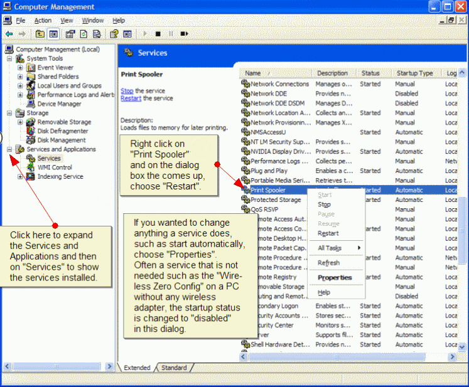Expand the Event Viewer node
469x387 pixels.
pos(20,68)
